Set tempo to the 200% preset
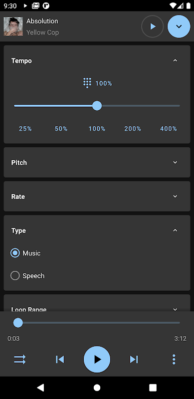 [x=133, y=129]
